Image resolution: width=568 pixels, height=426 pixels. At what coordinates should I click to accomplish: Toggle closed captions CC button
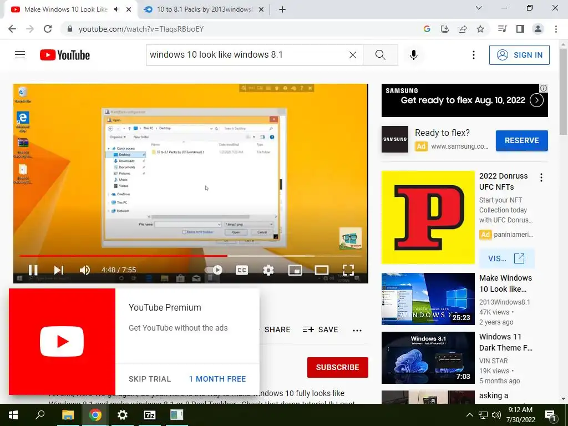[242, 270]
